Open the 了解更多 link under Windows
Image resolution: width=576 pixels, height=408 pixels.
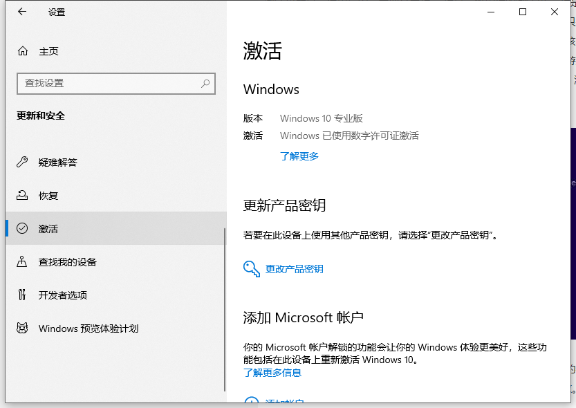299,156
